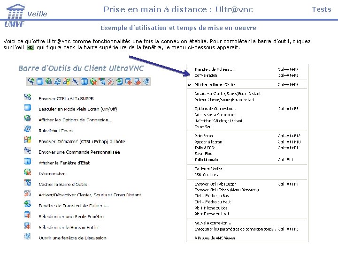Click the icon beside Activer/Désactiver Clavier, Souris et Ecran Distant
Viewport: 338px width, 253px height.
point(28,193)
